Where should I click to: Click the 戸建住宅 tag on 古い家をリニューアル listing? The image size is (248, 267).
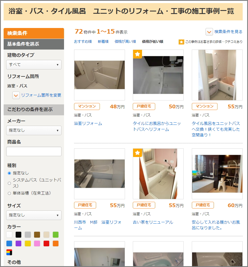pos(144,205)
